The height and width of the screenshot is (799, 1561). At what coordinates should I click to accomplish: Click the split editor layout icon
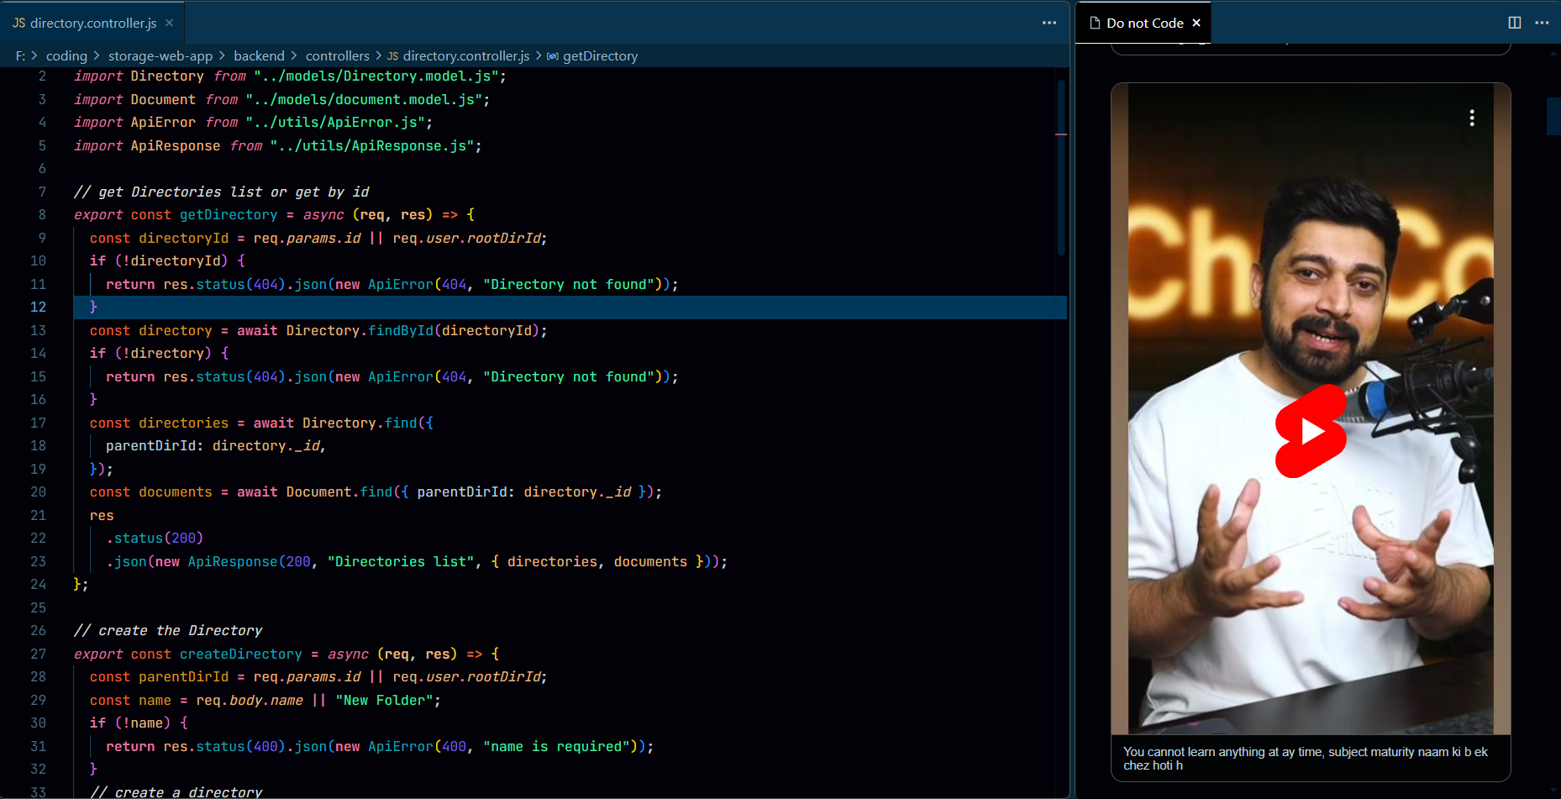1514,23
